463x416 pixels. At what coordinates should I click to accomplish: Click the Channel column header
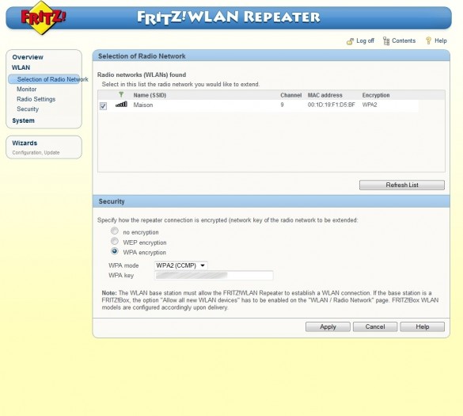(290, 95)
